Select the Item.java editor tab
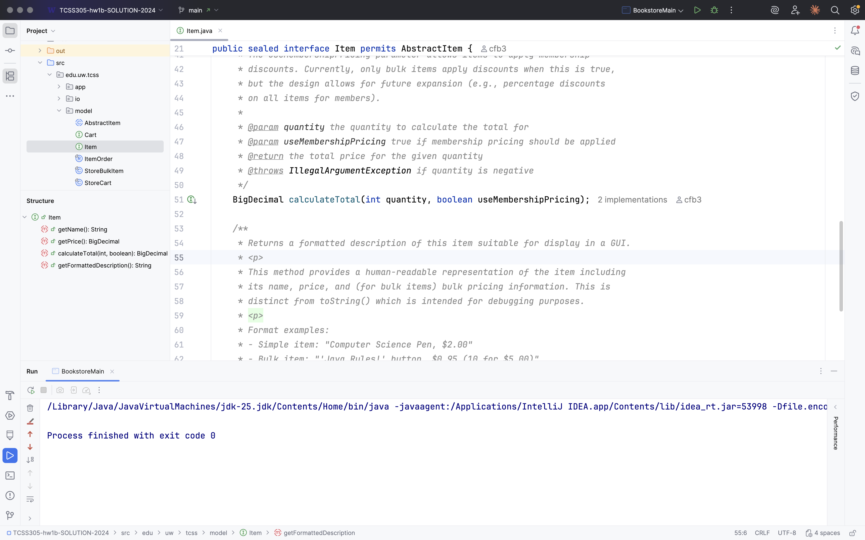865x540 pixels. click(x=199, y=31)
